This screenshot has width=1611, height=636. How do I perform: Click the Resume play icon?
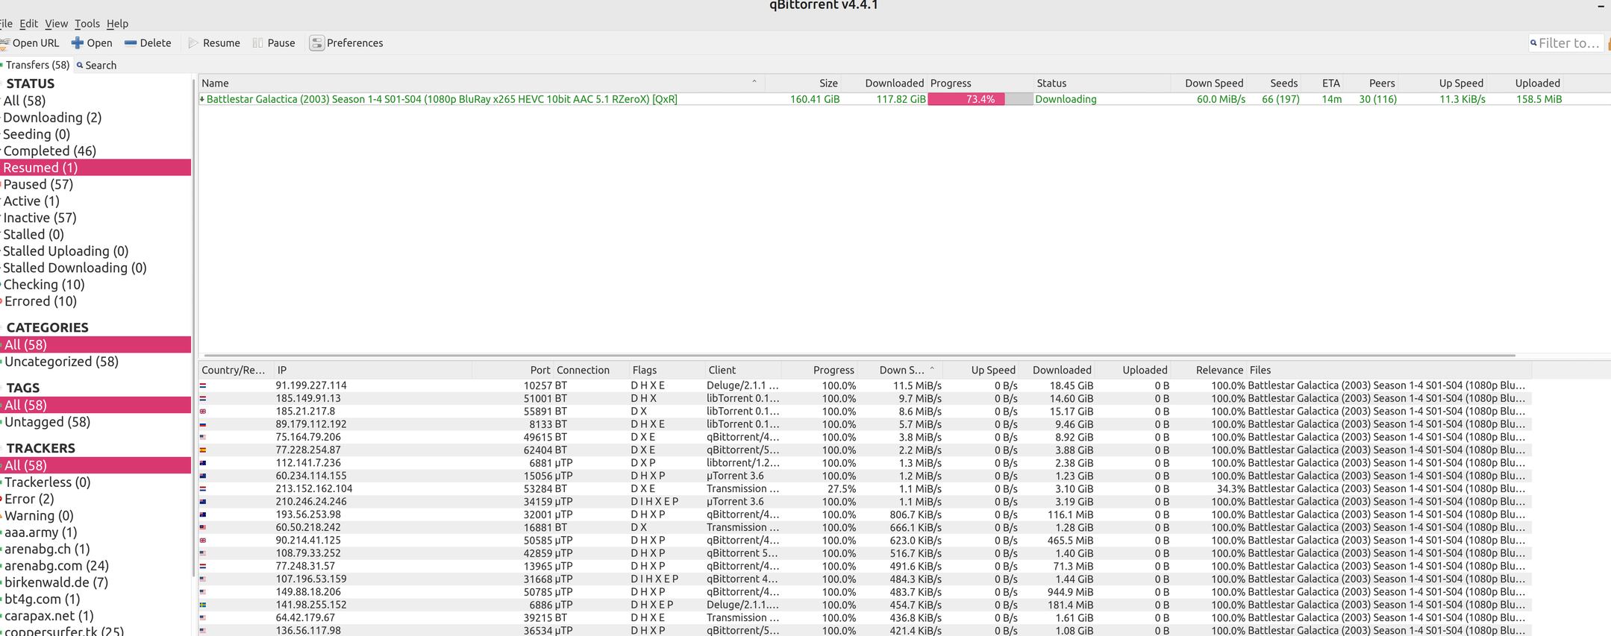point(194,43)
